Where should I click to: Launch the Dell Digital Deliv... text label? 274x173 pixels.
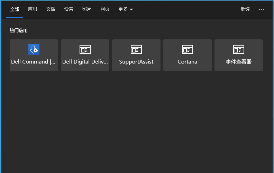pos(85,62)
